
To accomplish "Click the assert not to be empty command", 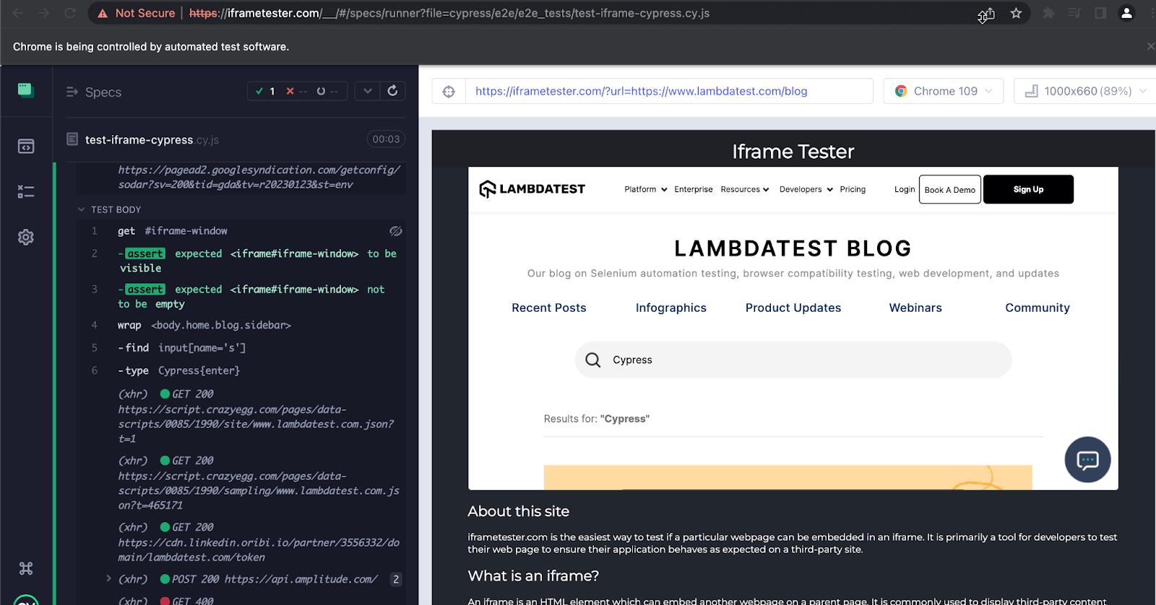I will coord(241,296).
